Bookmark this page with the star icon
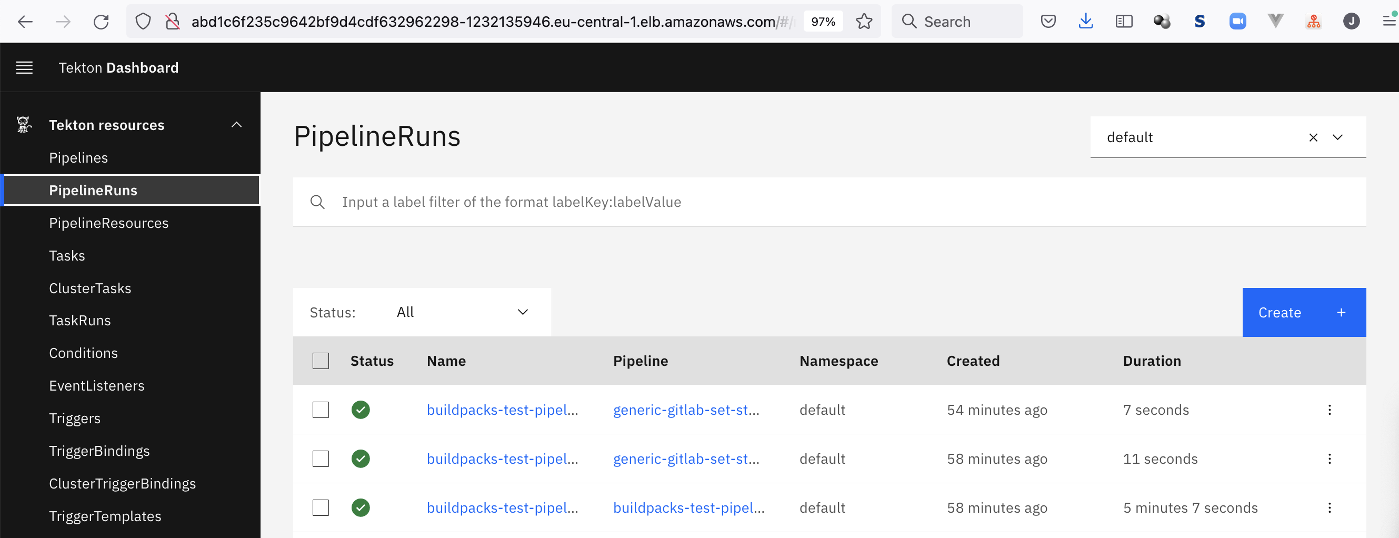1399x538 pixels. pyautogui.click(x=864, y=22)
